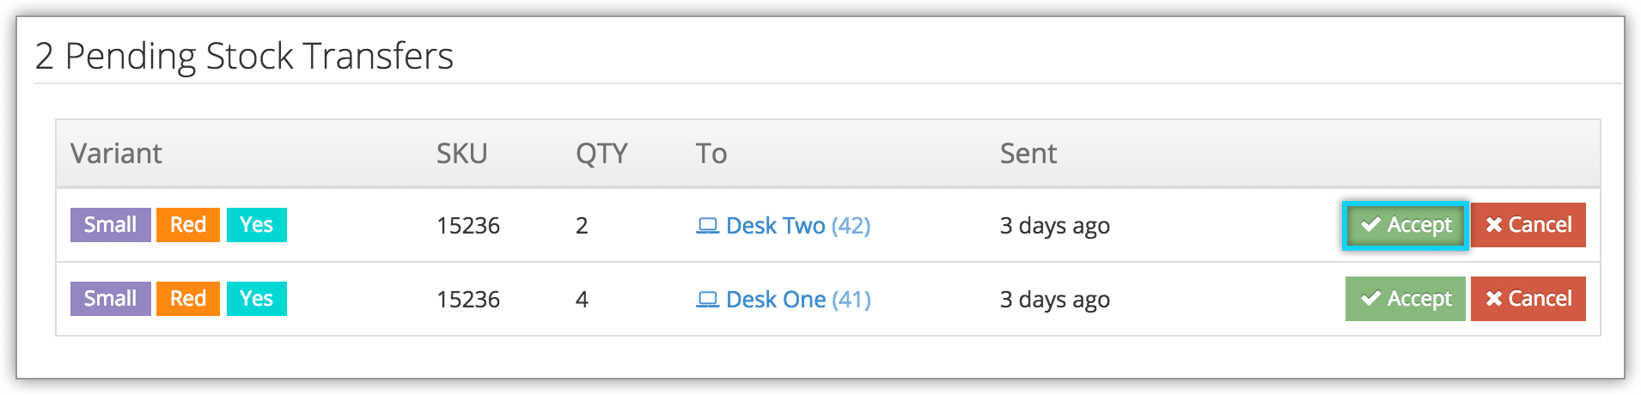Click the X icon in first Cancel button
The width and height of the screenshot is (1641, 395).
pos(1494,225)
